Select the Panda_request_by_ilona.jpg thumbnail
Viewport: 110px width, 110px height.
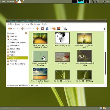[x=40, y=56]
